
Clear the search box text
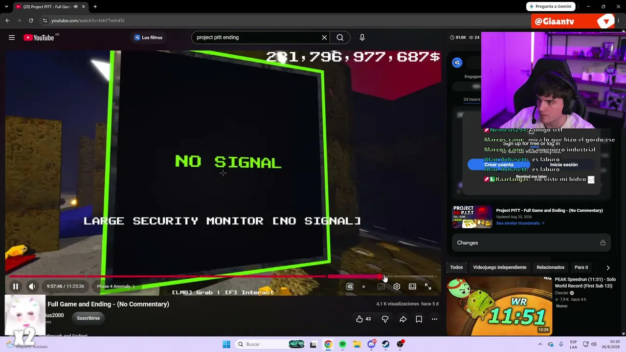(324, 38)
